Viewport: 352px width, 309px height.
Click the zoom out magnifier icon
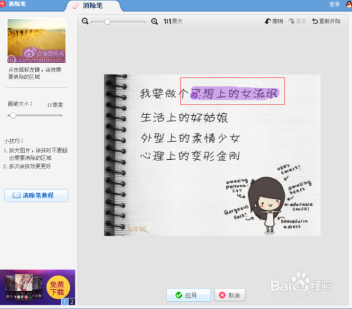[x=85, y=21]
